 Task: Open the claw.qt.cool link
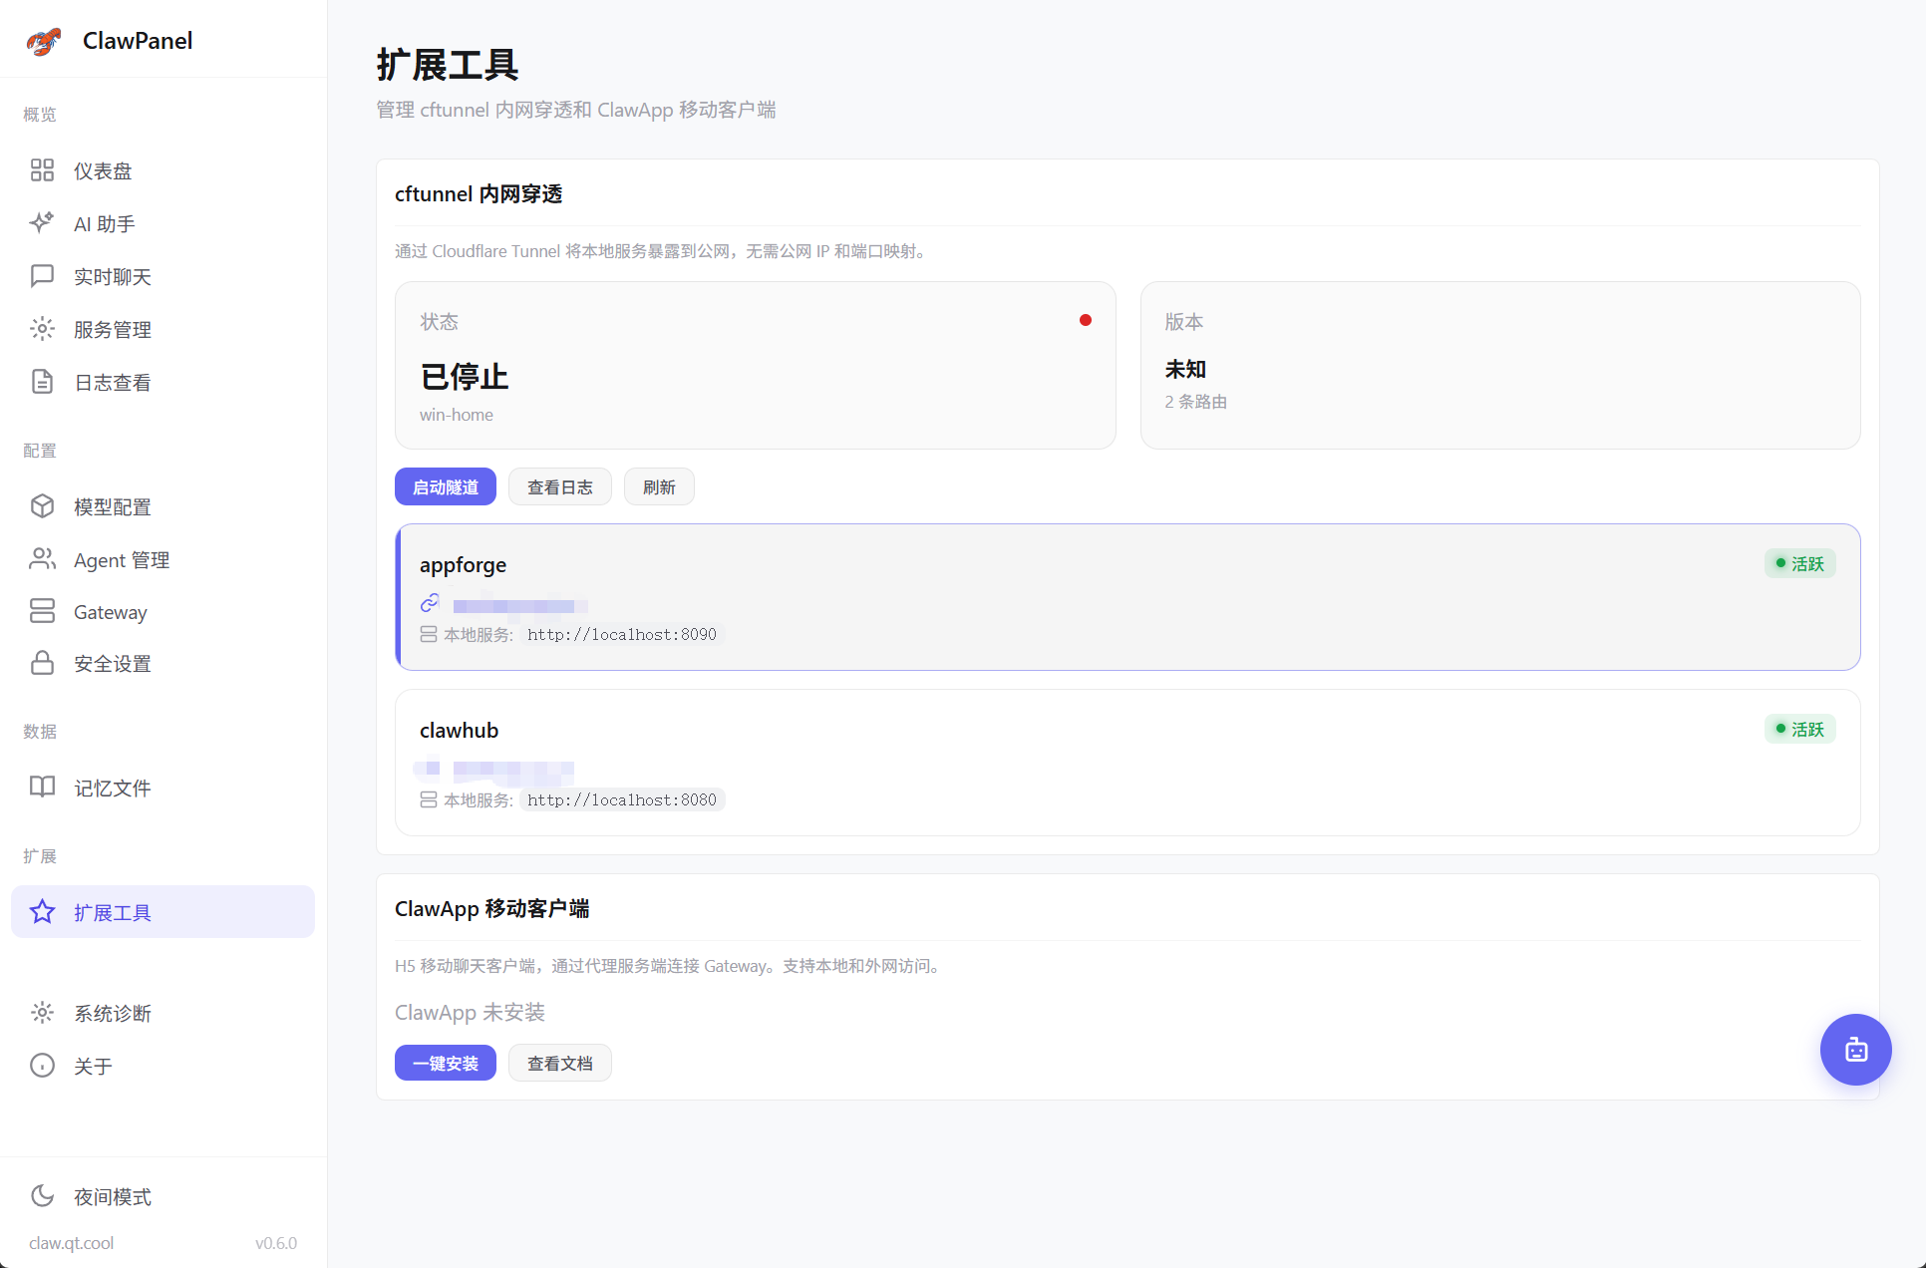71,1243
